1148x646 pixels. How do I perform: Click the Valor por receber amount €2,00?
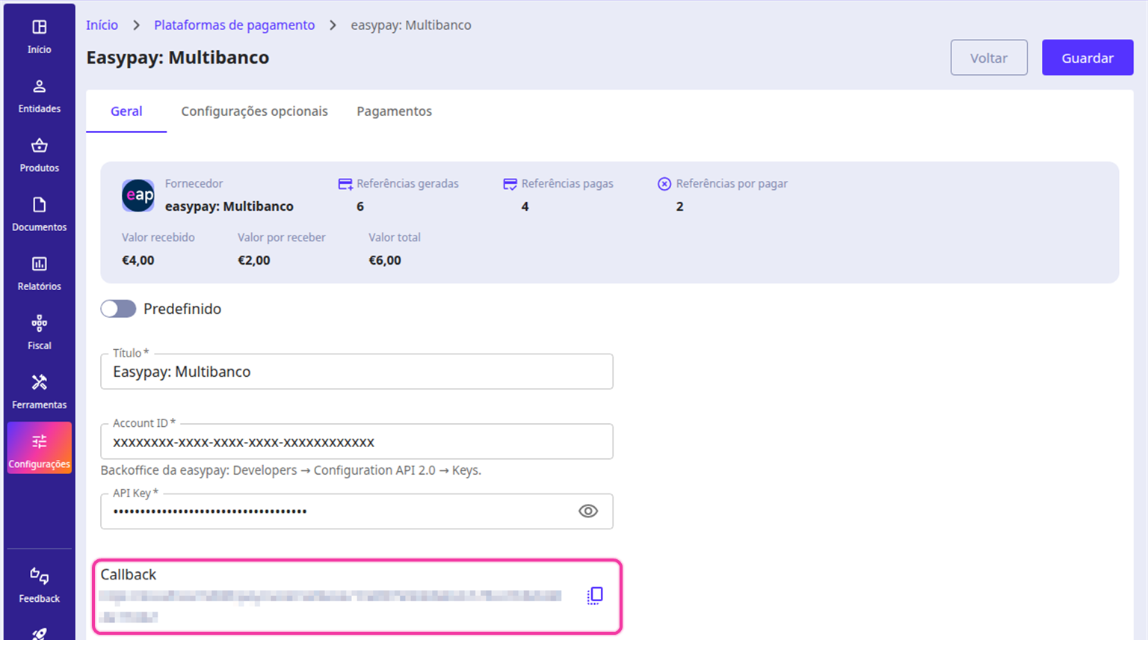(x=254, y=260)
